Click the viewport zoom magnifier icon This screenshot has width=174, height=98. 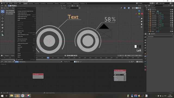(141, 19)
